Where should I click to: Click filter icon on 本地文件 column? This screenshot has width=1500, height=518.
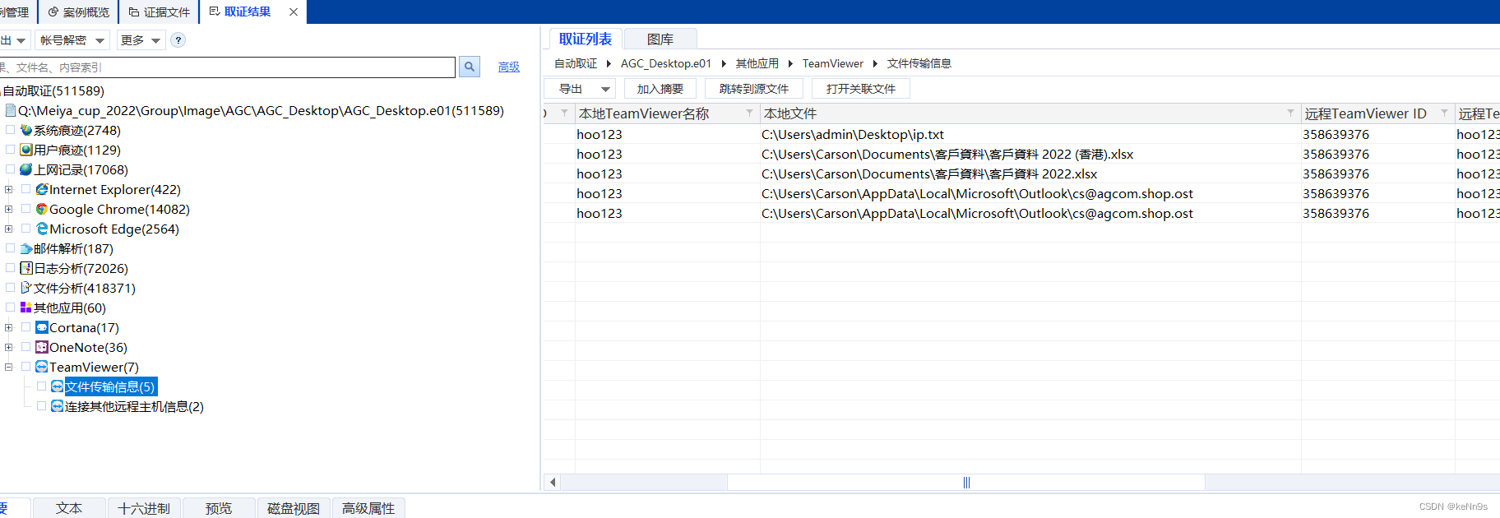click(x=1290, y=113)
